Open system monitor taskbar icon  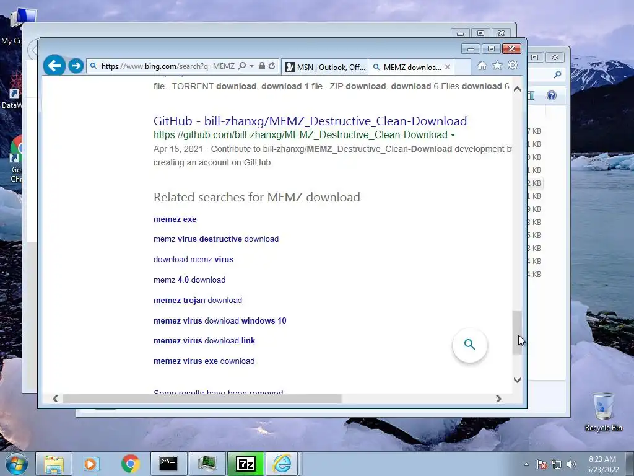(207, 464)
